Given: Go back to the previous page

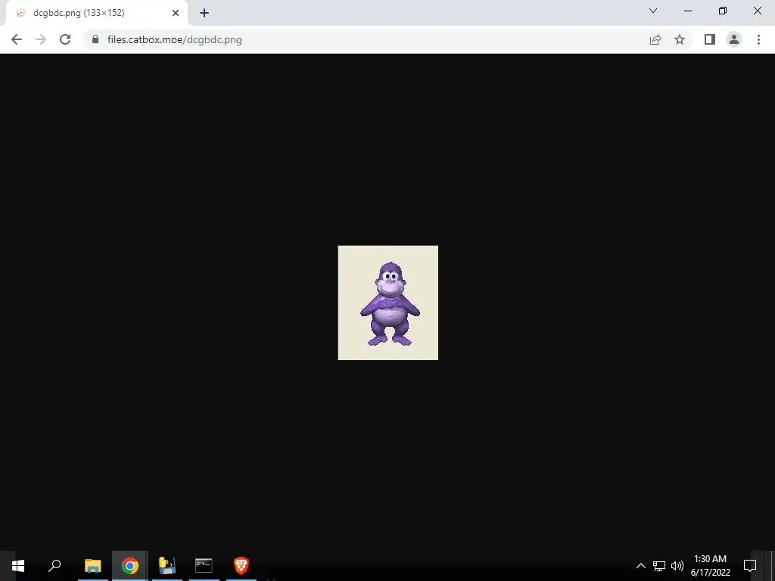Looking at the screenshot, I should pos(17,39).
